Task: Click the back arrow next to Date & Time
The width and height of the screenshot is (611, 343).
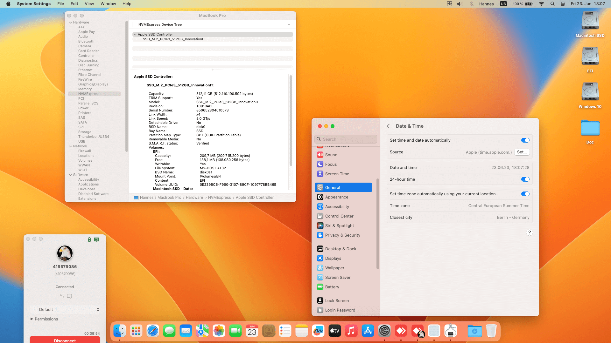Action: pyautogui.click(x=388, y=126)
